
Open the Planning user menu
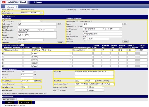pyautogui.click(x=38, y=2)
